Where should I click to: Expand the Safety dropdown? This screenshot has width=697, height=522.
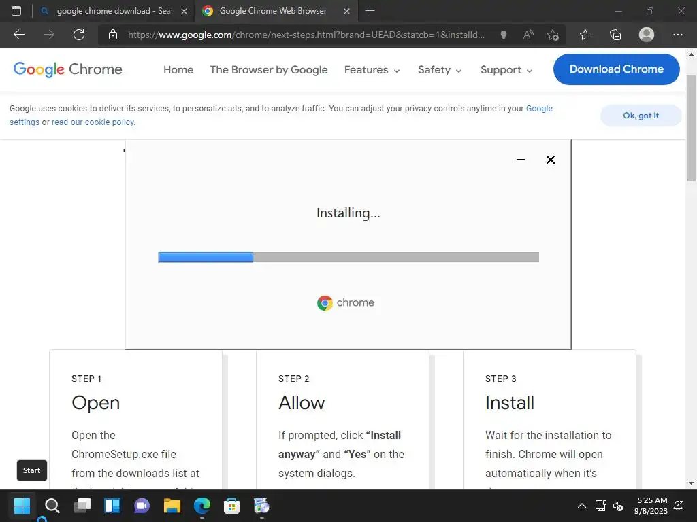(x=440, y=70)
